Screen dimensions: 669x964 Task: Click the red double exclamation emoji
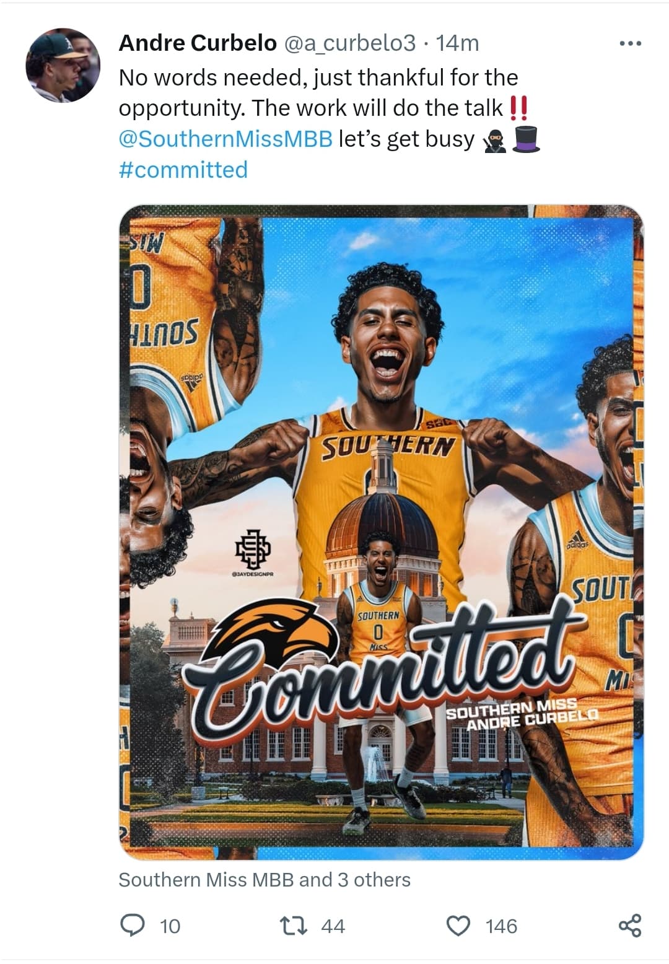(518, 108)
